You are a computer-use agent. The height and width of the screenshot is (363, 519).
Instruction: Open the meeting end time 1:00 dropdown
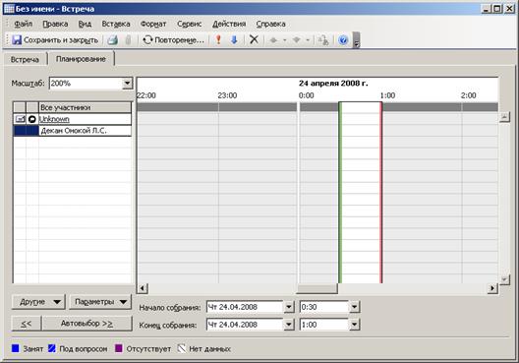coord(354,325)
